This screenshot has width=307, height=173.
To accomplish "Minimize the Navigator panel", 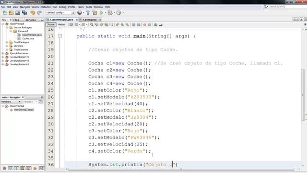I will 42,97.
